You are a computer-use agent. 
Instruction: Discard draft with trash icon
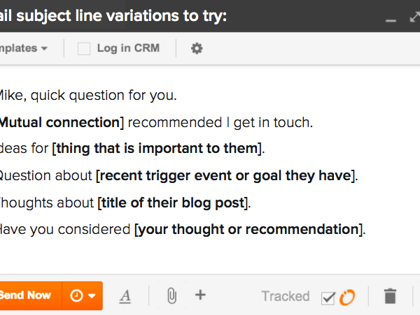coord(390,296)
